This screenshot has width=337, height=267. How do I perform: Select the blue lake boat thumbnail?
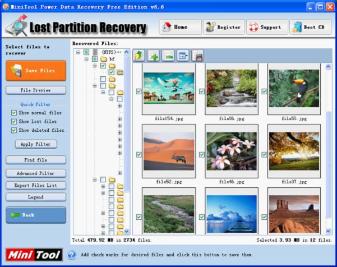click(x=232, y=214)
